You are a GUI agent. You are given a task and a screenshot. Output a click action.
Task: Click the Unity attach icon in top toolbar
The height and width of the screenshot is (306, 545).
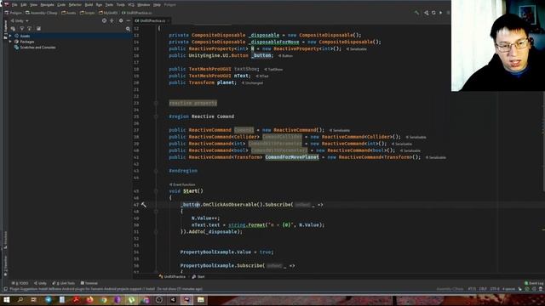pyautogui.click(x=426, y=13)
